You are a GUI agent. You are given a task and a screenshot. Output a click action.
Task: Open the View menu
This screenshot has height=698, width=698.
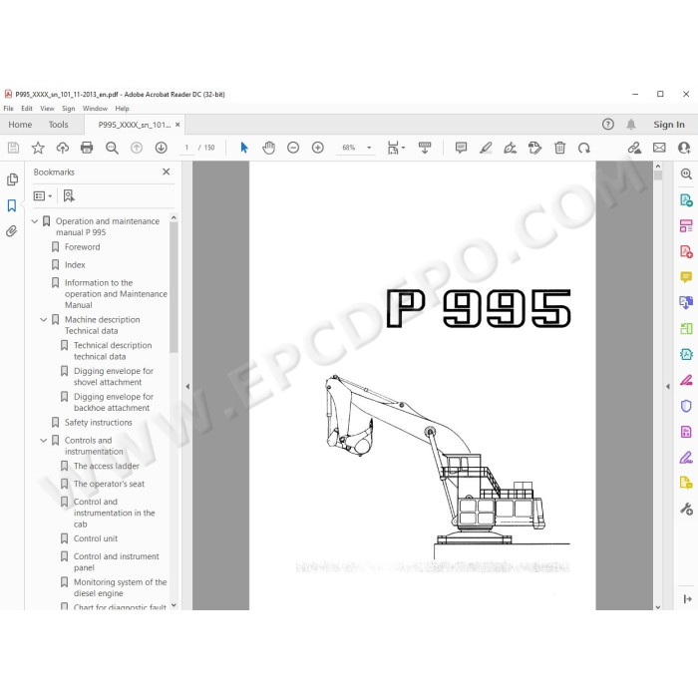(x=47, y=108)
